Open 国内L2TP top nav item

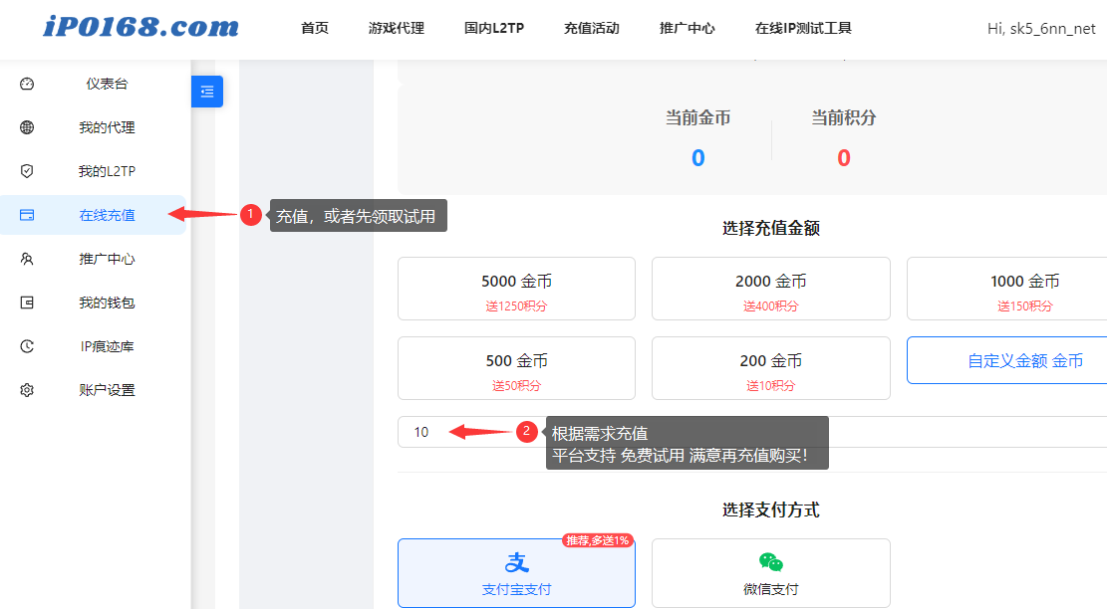coord(494,28)
